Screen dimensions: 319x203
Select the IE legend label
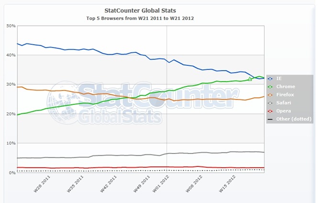point(279,78)
